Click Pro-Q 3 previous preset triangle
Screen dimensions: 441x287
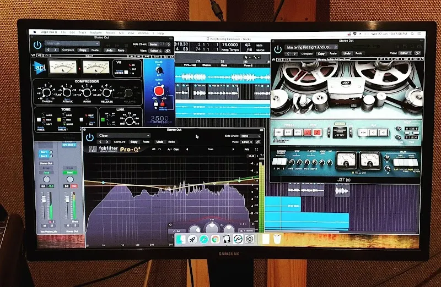[187, 149]
